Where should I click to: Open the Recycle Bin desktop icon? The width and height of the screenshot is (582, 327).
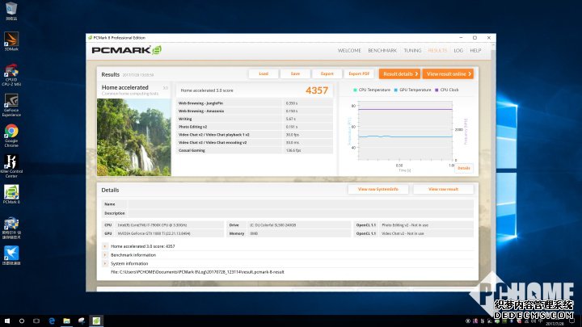(11, 10)
